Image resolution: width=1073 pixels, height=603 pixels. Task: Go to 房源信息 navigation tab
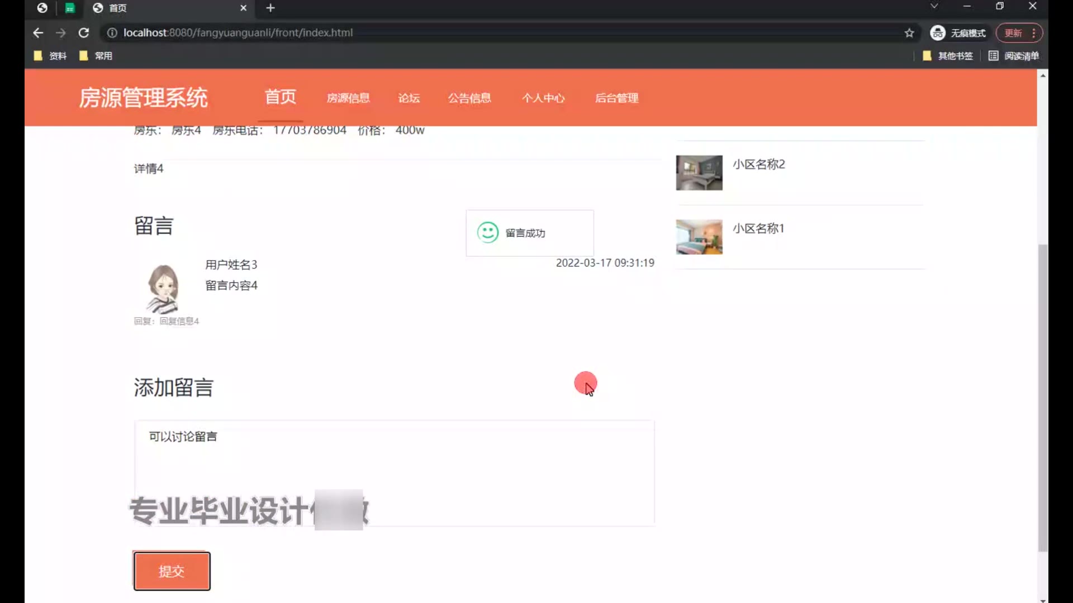click(x=348, y=98)
